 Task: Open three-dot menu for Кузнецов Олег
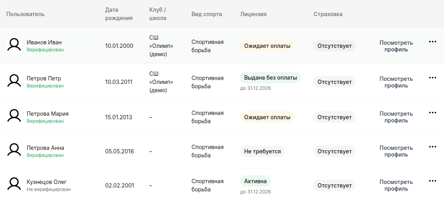pyautogui.click(x=432, y=181)
